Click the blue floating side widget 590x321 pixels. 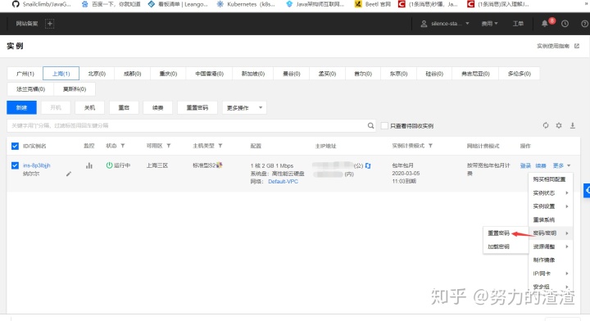pos(587,190)
